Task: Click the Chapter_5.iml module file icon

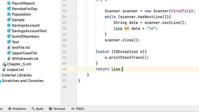Action: click(x=4, y=64)
